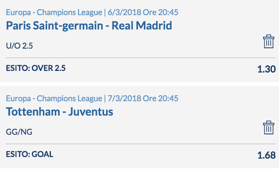Click the 7/3/2018 Ore 20:45 date text

143,98
